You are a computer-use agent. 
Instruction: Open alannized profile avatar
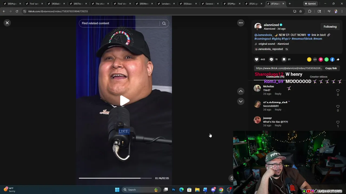[x=258, y=26]
